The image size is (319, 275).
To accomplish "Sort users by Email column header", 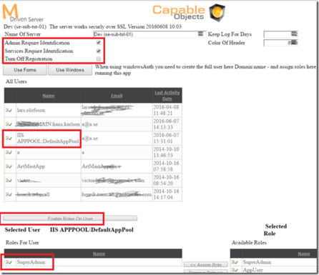I will click(x=117, y=96).
